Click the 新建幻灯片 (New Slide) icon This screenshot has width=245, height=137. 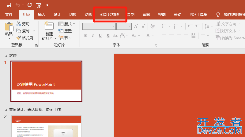tap(49, 26)
